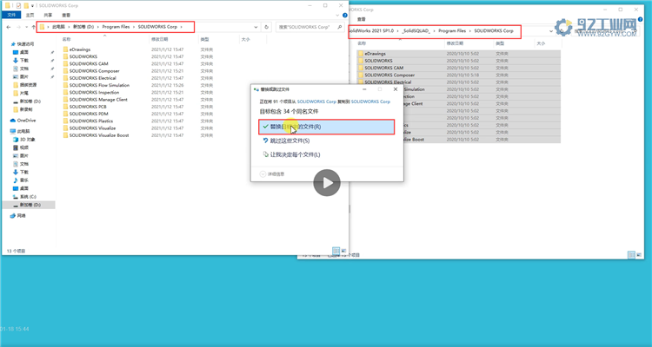Click destination SOLIDWORKS Corp link in dialog

click(x=370, y=101)
